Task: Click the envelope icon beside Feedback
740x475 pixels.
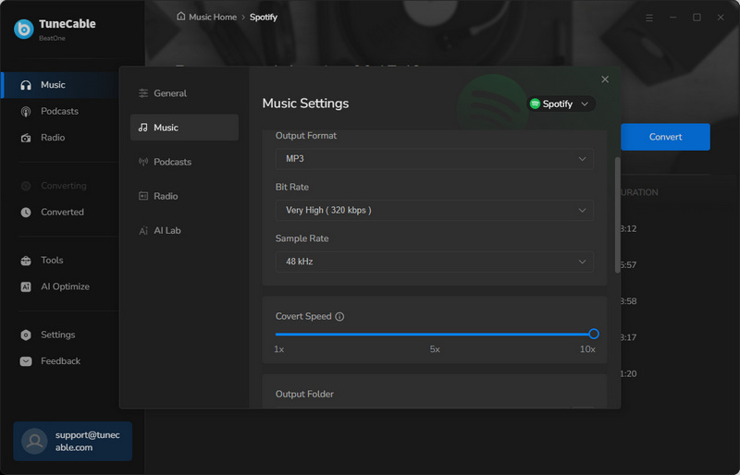Action: coord(26,361)
